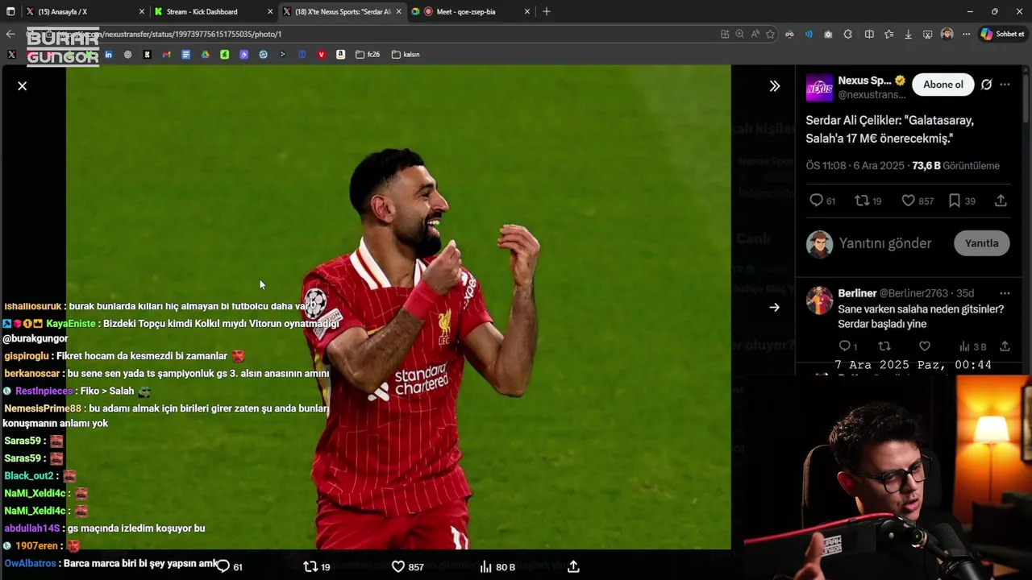Click the Abone ol subscribe button
The height and width of the screenshot is (580, 1032).
[943, 85]
